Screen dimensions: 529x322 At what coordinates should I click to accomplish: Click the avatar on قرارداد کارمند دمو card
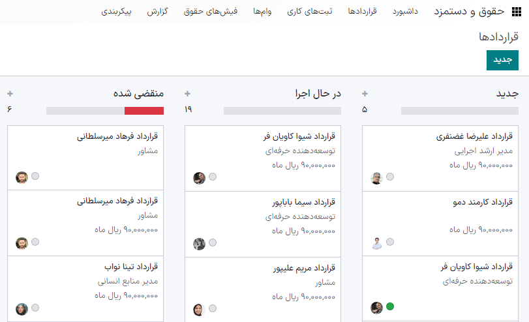[x=376, y=242]
